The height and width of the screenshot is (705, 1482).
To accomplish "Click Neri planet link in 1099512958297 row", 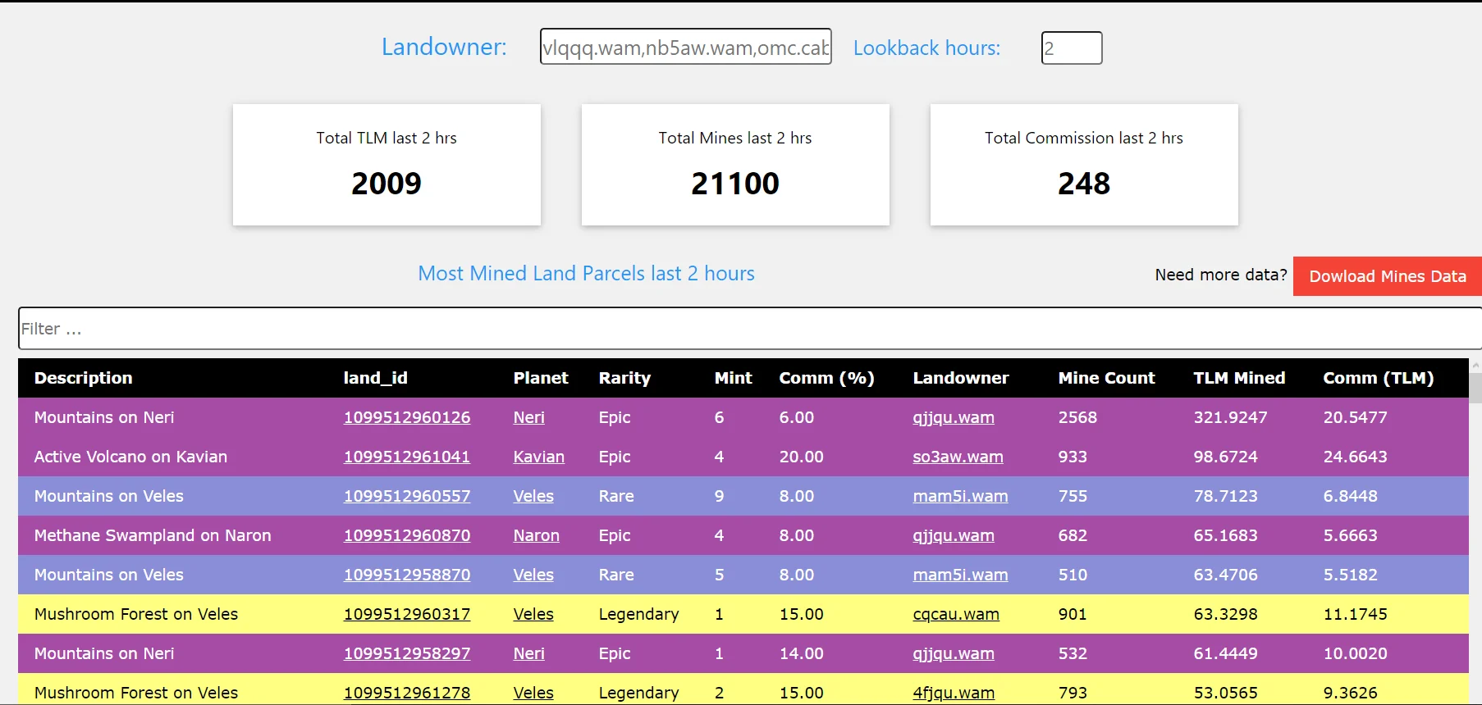I will click(x=528, y=653).
